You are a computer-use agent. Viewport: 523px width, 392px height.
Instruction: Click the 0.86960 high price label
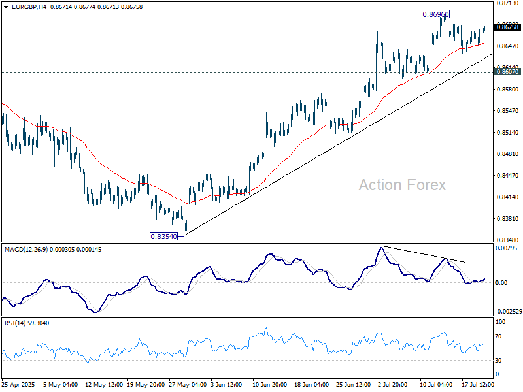point(435,14)
